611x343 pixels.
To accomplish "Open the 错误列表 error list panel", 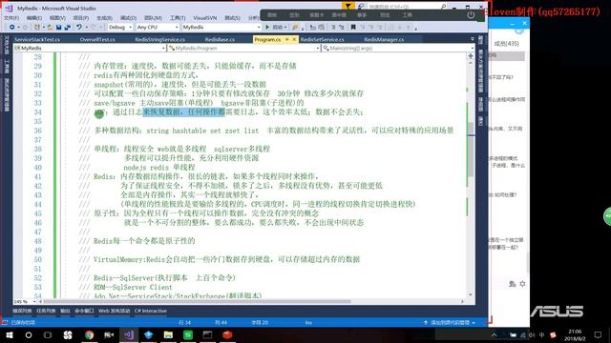I will point(22,311).
